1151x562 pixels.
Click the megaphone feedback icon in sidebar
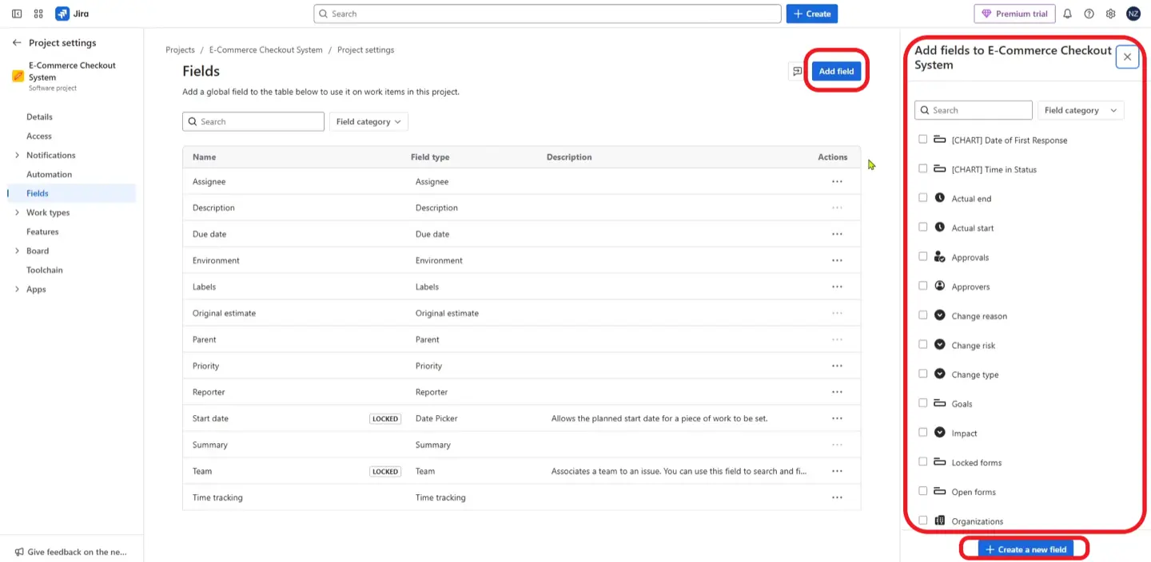[x=18, y=552]
